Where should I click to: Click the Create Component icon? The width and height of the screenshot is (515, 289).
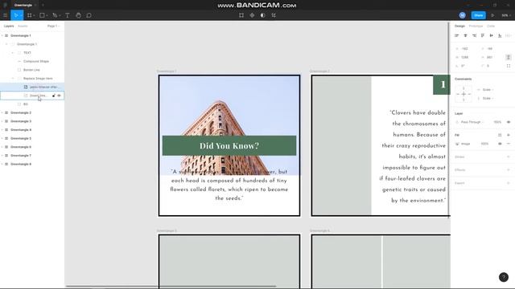(x=252, y=15)
